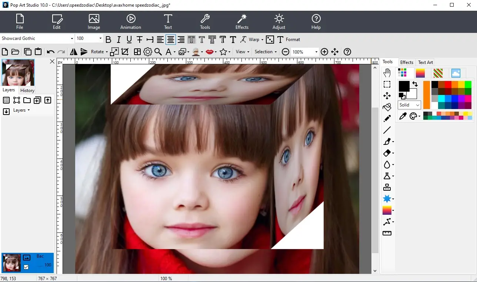Open the Solid fill type dropdown
The height and width of the screenshot is (282, 477).
[409, 105]
